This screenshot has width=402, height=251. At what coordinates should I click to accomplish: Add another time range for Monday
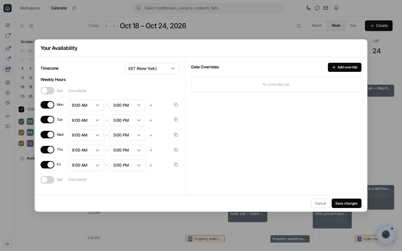click(x=151, y=105)
